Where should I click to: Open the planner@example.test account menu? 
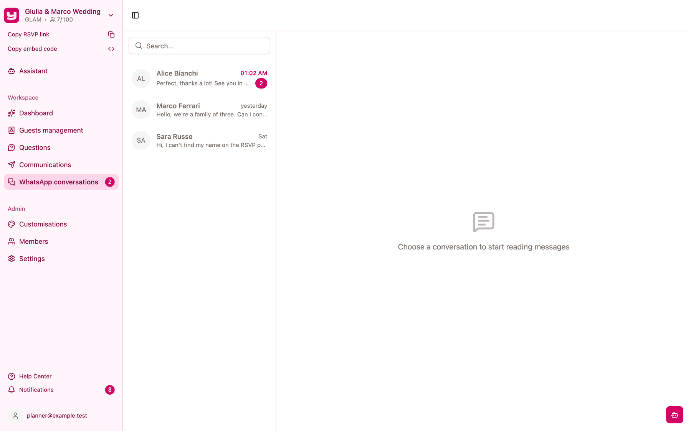61,416
